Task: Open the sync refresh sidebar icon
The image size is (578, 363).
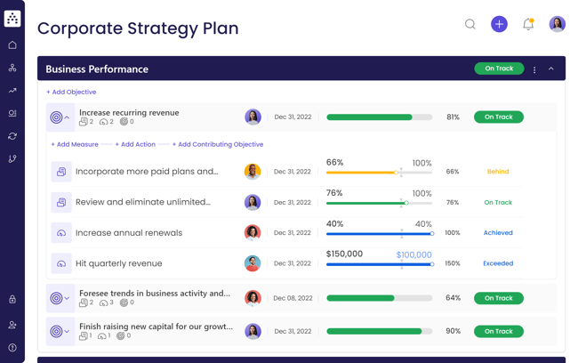Action: pyautogui.click(x=12, y=136)
